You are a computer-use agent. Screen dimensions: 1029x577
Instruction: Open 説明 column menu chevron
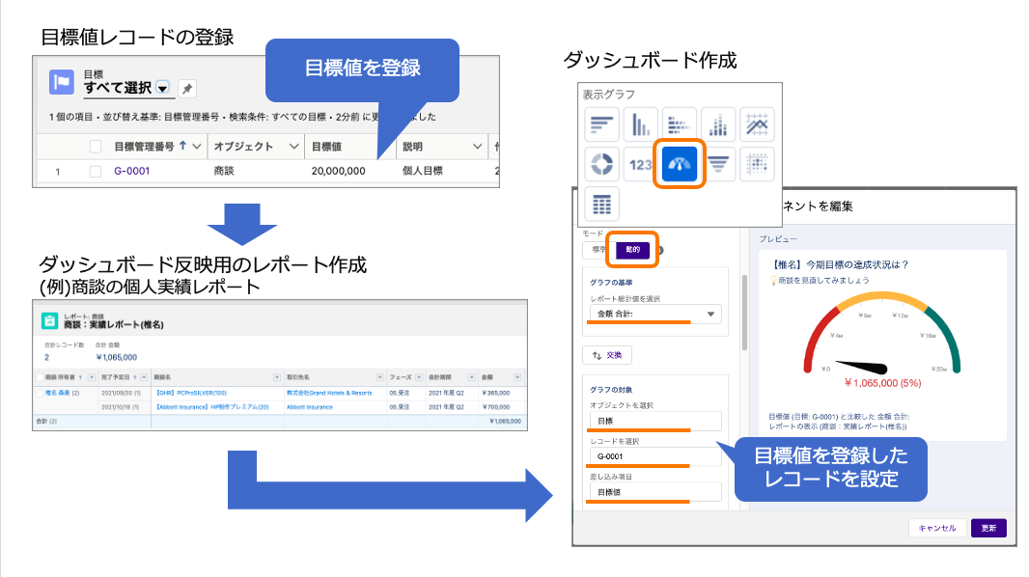(478, 147)
